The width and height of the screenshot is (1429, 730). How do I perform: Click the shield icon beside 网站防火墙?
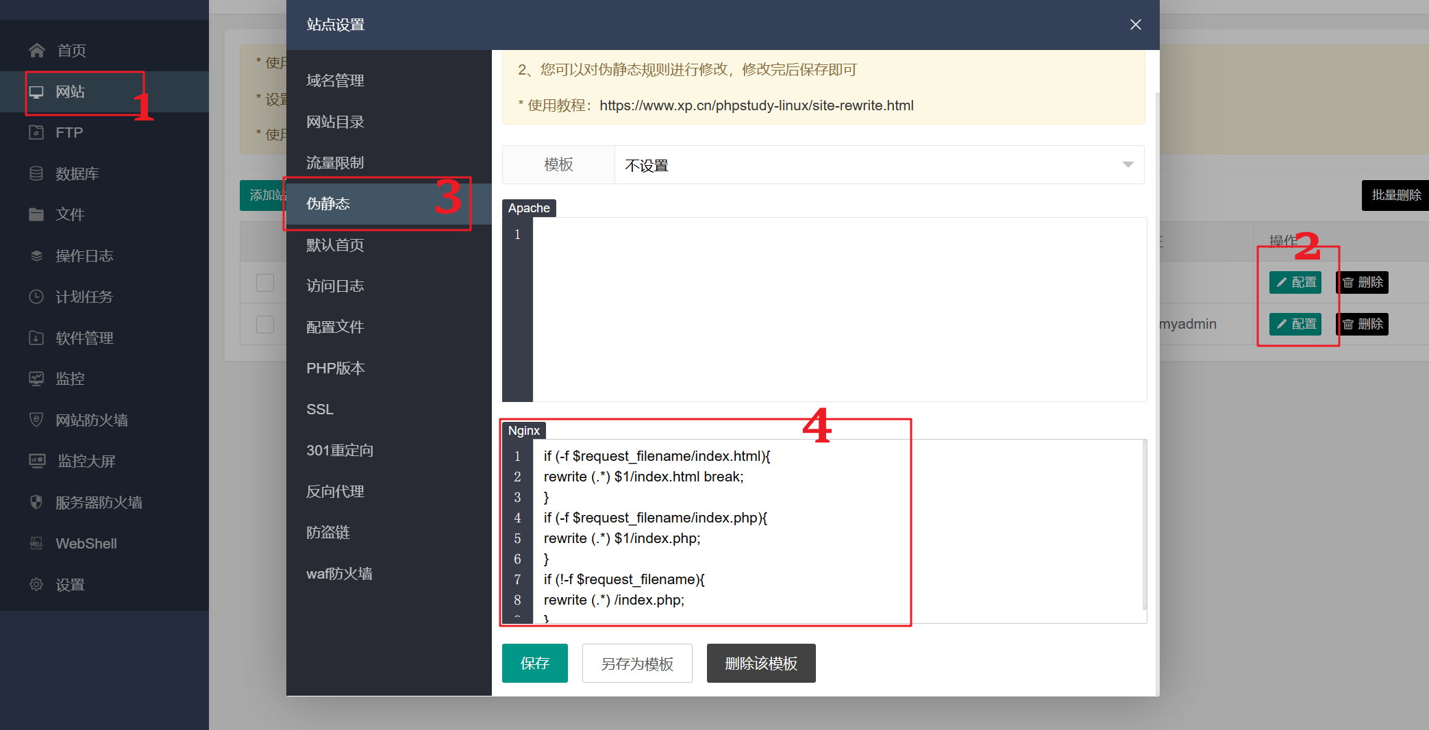coord(36,420)
